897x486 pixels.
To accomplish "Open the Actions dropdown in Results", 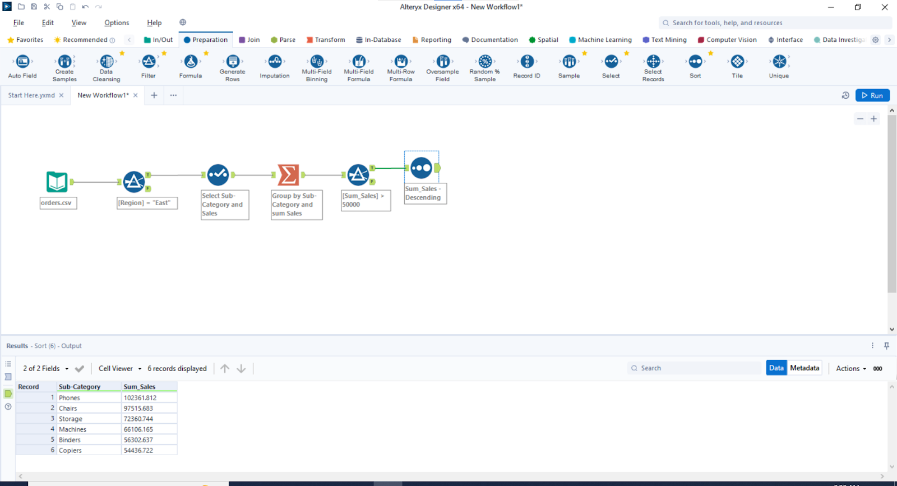I will pos(851,368).
